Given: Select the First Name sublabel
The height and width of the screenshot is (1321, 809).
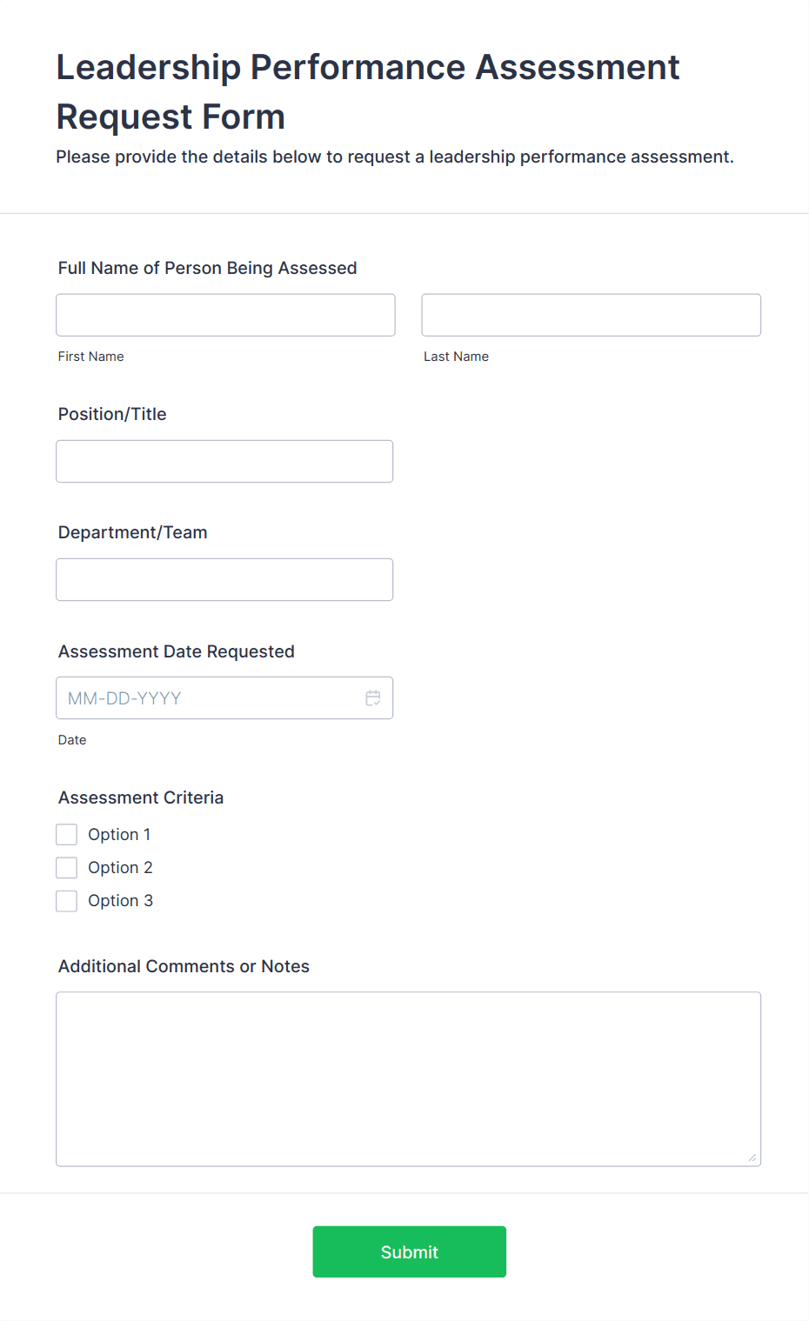Looking at the screenshot, I should tap(90, 357).
